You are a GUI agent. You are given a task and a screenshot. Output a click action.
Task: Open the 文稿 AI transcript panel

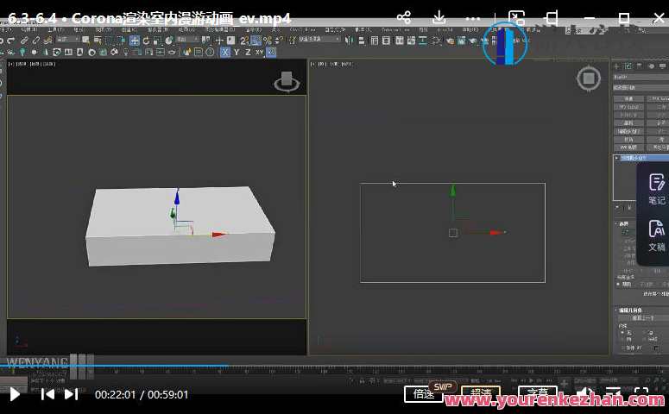[x=657, y=235]
